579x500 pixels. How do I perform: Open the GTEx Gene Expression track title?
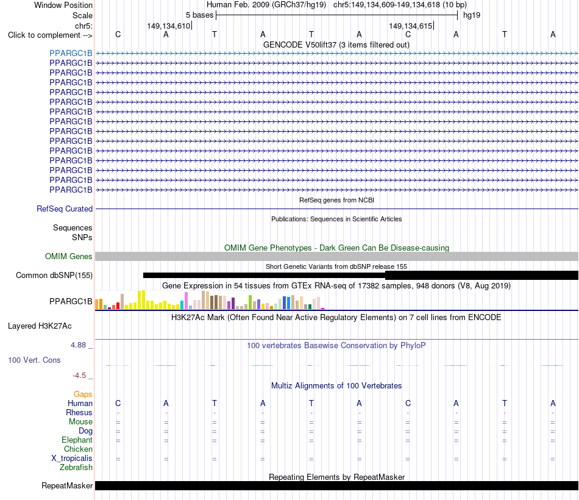(336, 285)
